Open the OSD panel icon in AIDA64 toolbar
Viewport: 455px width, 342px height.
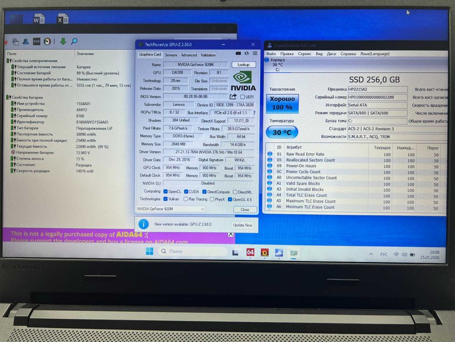[37, 42]
